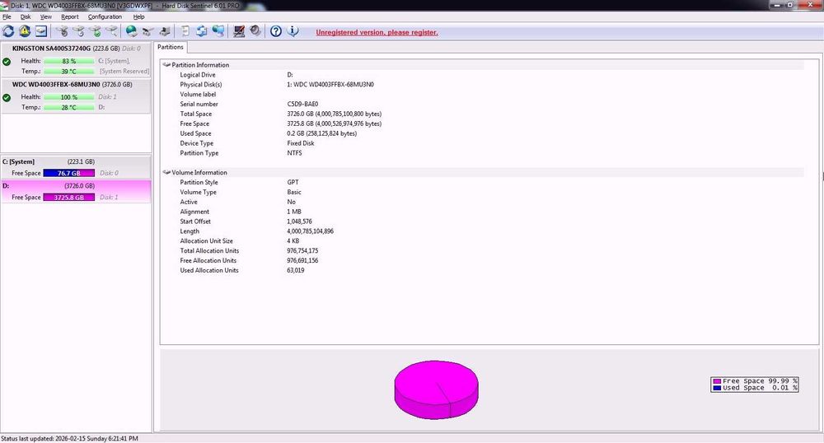Click the Free Space value 3725.8 GB in Partition Information
The image size is (824, 443).
tap(335, 124)
